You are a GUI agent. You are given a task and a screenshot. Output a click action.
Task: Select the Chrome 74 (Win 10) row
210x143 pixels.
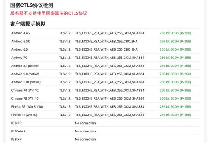[105, 90]
